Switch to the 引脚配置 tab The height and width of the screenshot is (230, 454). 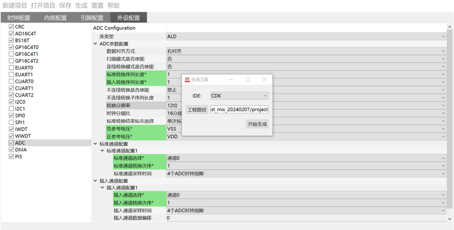click(92, 18)
